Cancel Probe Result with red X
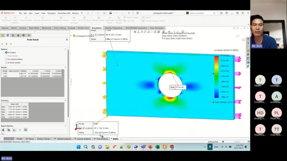Image resolution: width=287 pixels, height=161 pixels. click(x=6, y=44)
